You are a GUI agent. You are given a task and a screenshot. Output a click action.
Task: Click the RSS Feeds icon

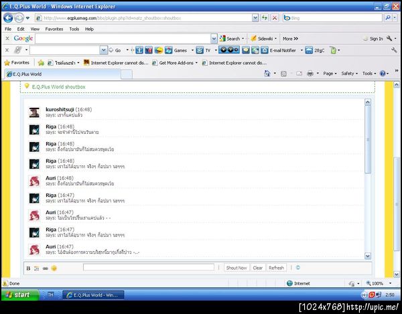pos(283,74)
